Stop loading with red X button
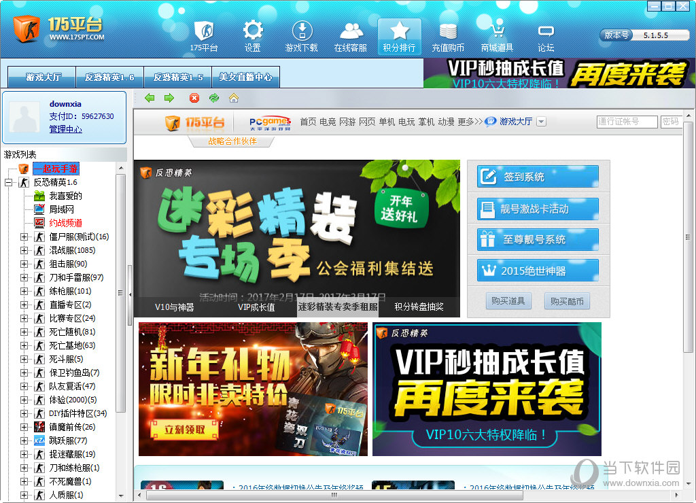696x503 pixels. point(194,98)
